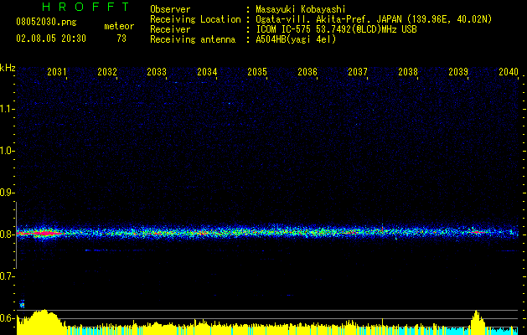The width and height of the screenshot is (527, 335).
Task: Click the Observer label
Action: pos(170,9)
